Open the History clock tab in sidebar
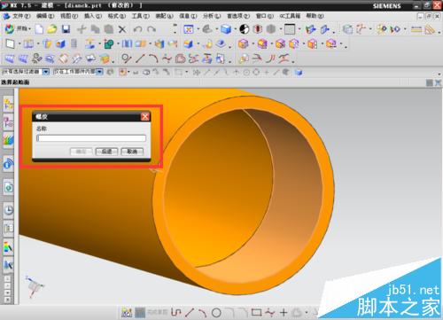The height and width of the screenshot is (320, 443). 9,210
